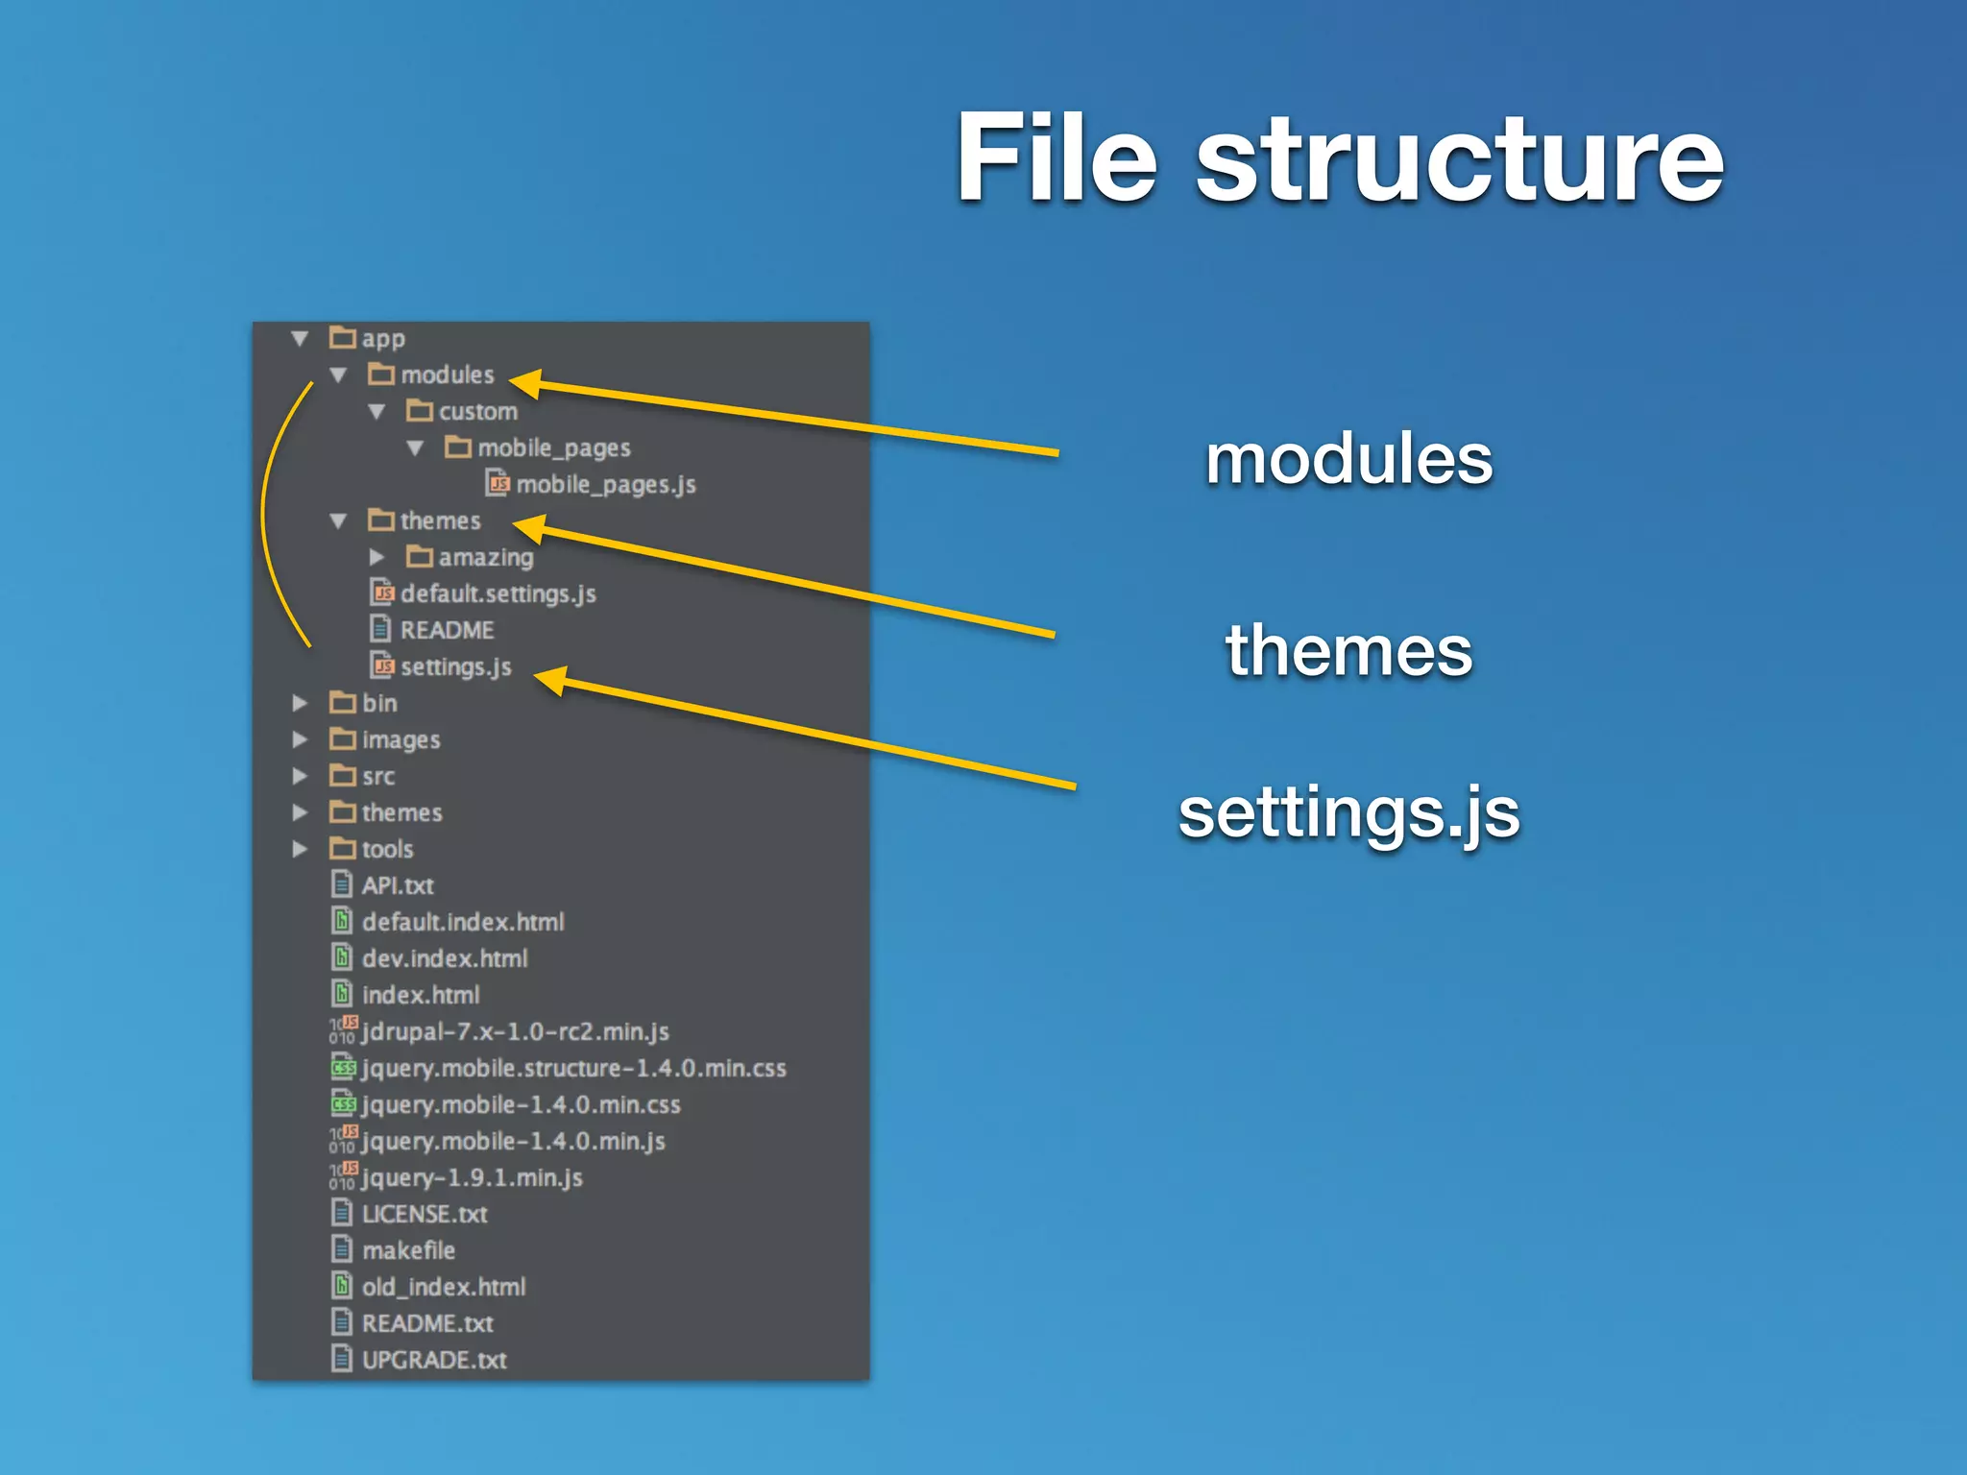Select the mobile_pages folder name
This screenshot has height=1475, width=1967.
(554, 448)
